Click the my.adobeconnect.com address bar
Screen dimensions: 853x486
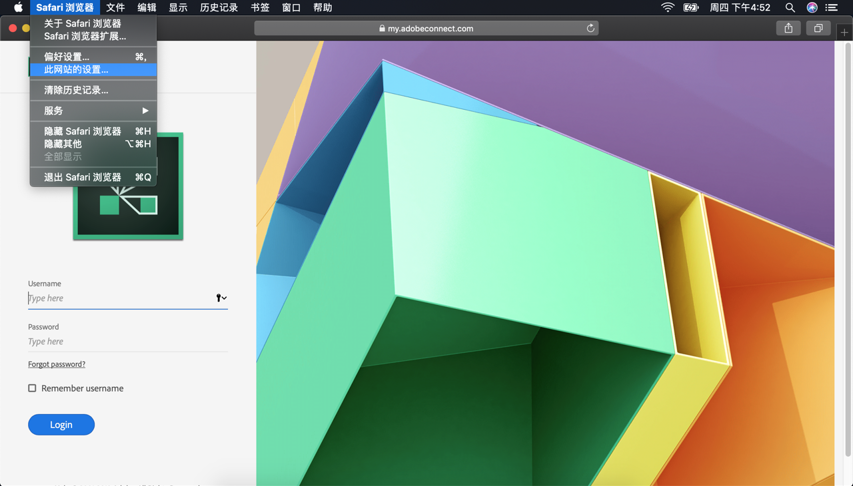(426, 28)
